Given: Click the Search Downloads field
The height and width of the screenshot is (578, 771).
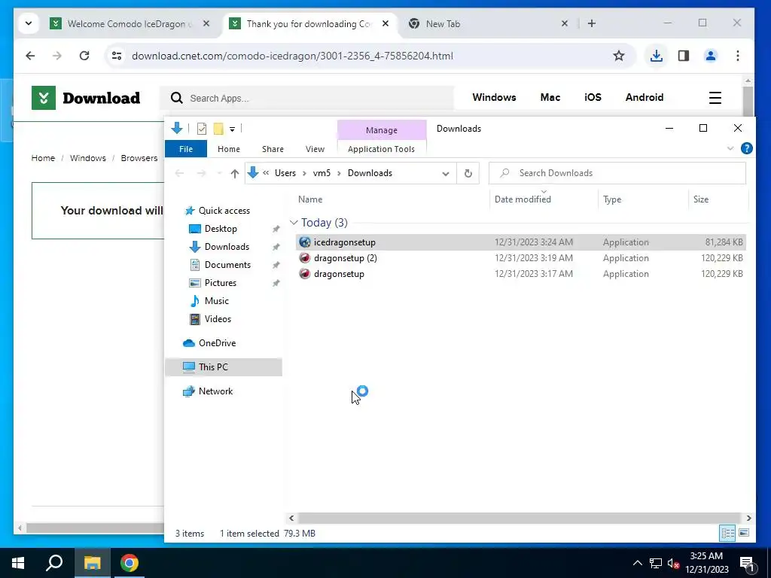Looking at the screenshot, I should pos(617,173).
